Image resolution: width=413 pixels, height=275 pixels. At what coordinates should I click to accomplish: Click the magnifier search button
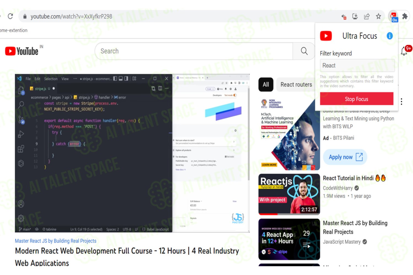[304, 51]
